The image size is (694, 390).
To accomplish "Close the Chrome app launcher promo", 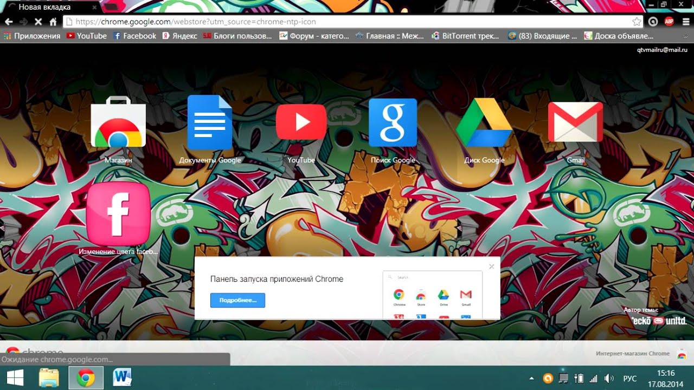I will 491,266.
